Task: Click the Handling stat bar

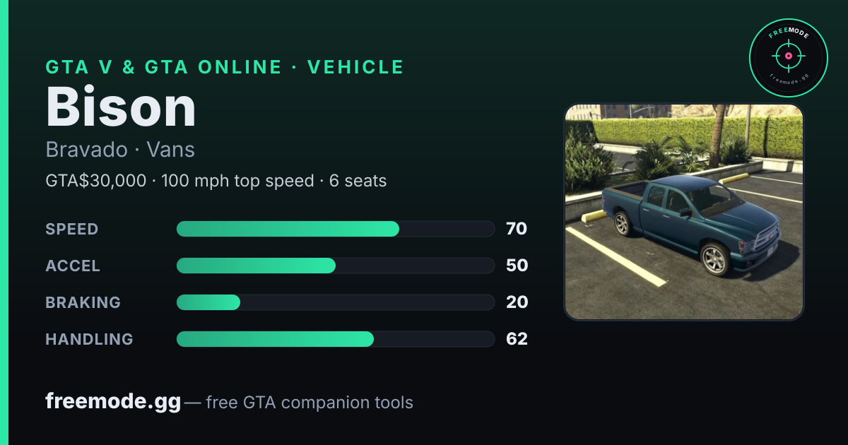Action: (335, 339)
